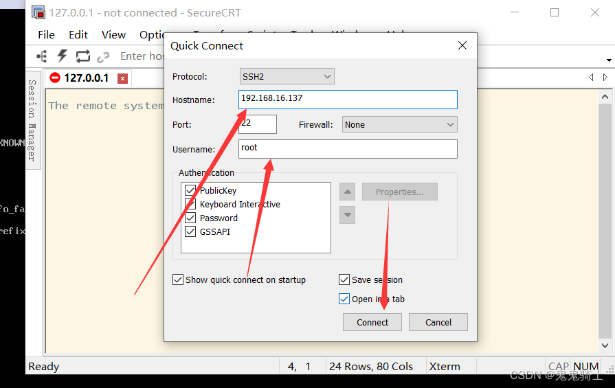Toggle the Open in a tab checkbox
The width and height of the screenshot is (615, 388).
pos(344,299)
